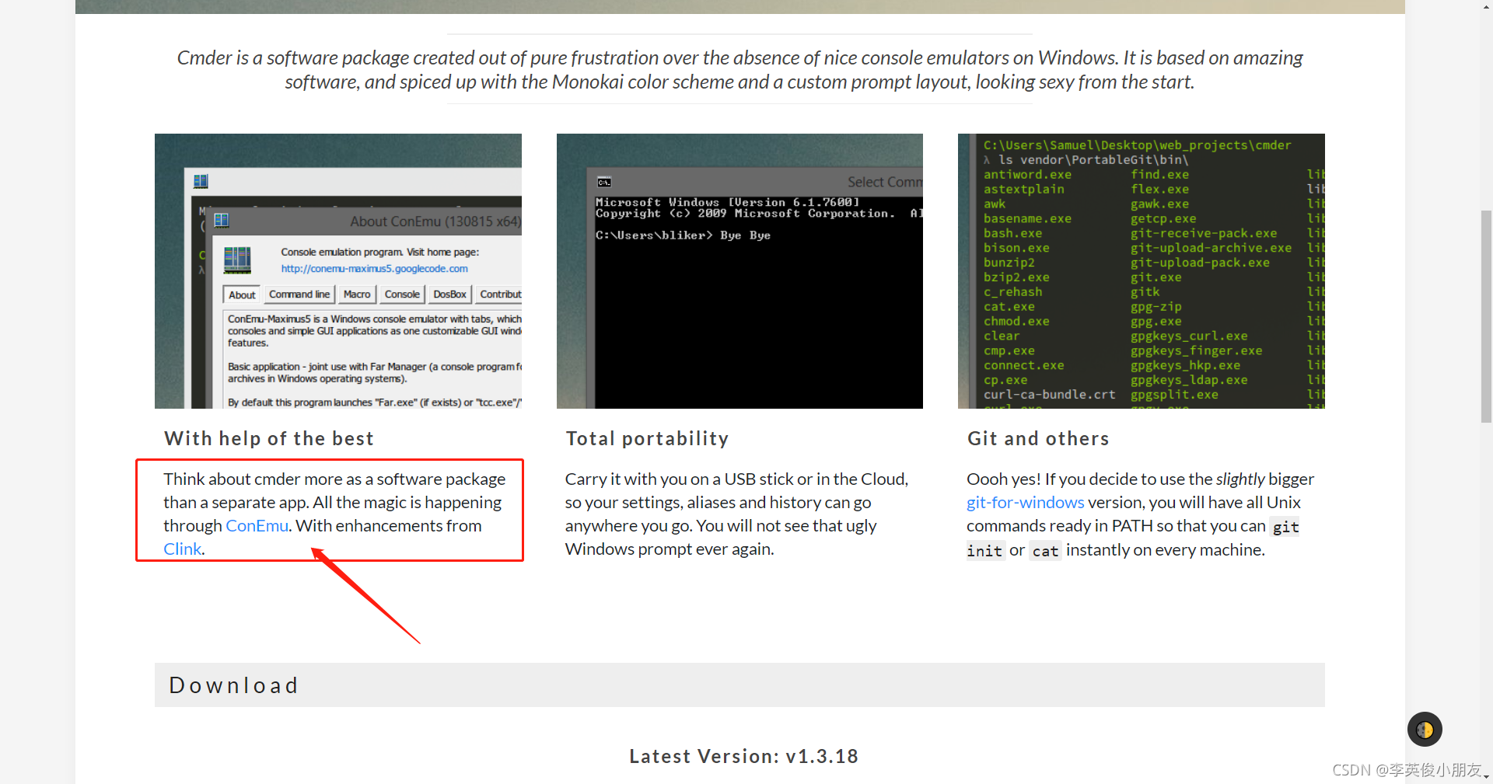Toggle the dark mode round button

pos(1425,730)
